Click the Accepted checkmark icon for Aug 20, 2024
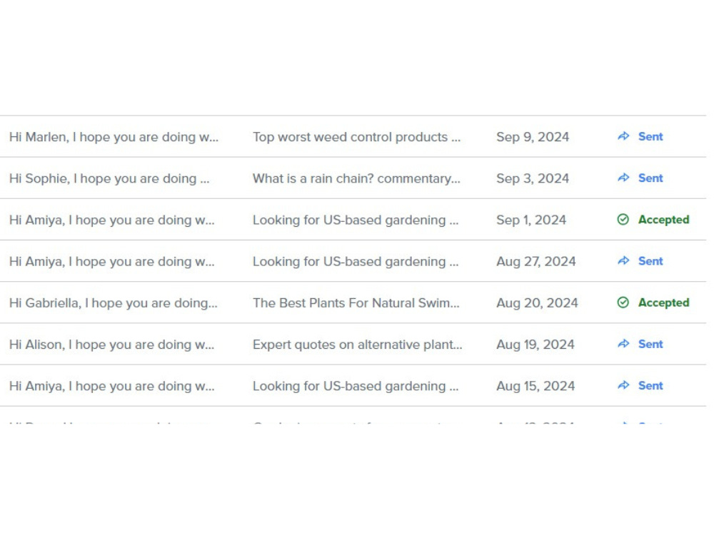714x535 pixels. [623, 302]
